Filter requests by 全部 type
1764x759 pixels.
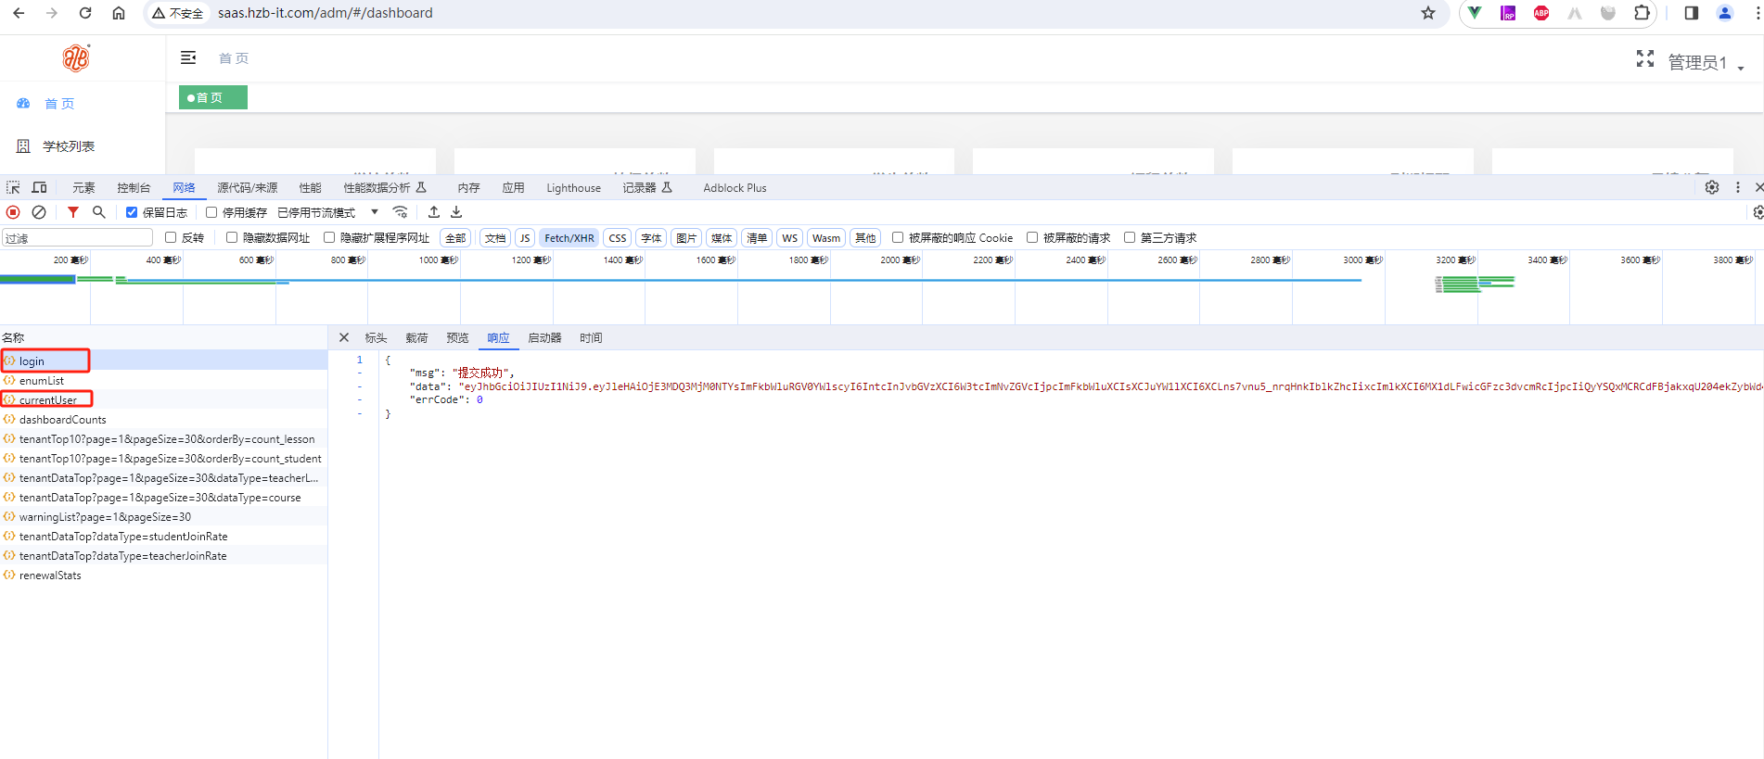point(455,237)
